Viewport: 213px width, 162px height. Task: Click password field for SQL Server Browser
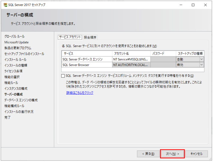163,65
